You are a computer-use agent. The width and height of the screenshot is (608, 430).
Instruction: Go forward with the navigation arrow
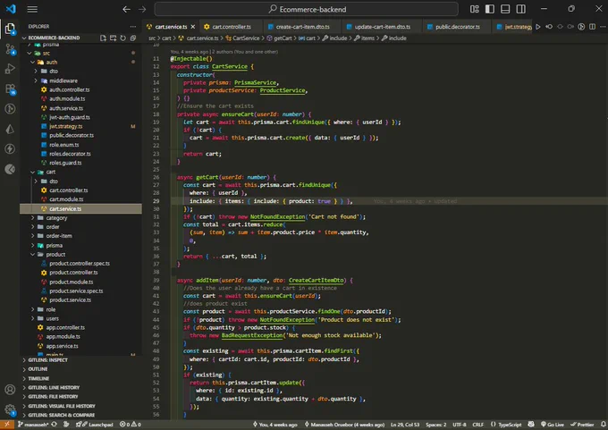tap(142, 9)
